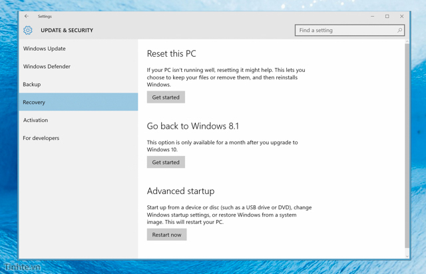Minimize the Settings window
This screenshot has height=274, width=426.
[x=373, y=16]
